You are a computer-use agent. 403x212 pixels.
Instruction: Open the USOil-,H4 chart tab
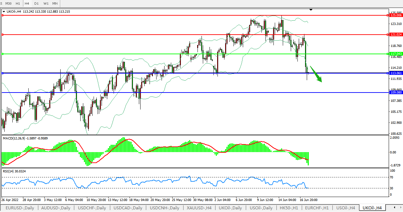tap(345, 208)
